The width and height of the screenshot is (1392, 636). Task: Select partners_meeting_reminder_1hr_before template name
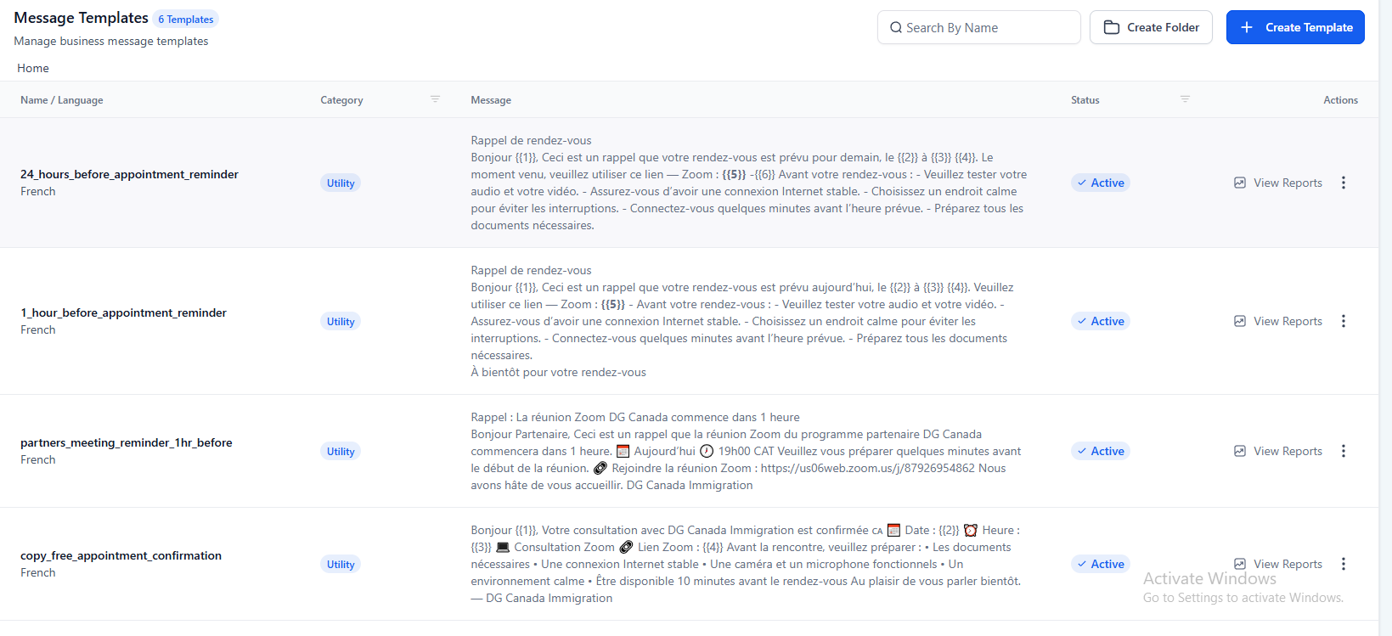(x=127, y=442)
